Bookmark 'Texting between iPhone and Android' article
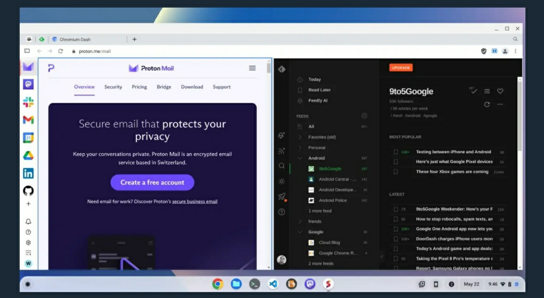Image resolution: width=544 pixels, height=298 pixels. coord(395,152)
